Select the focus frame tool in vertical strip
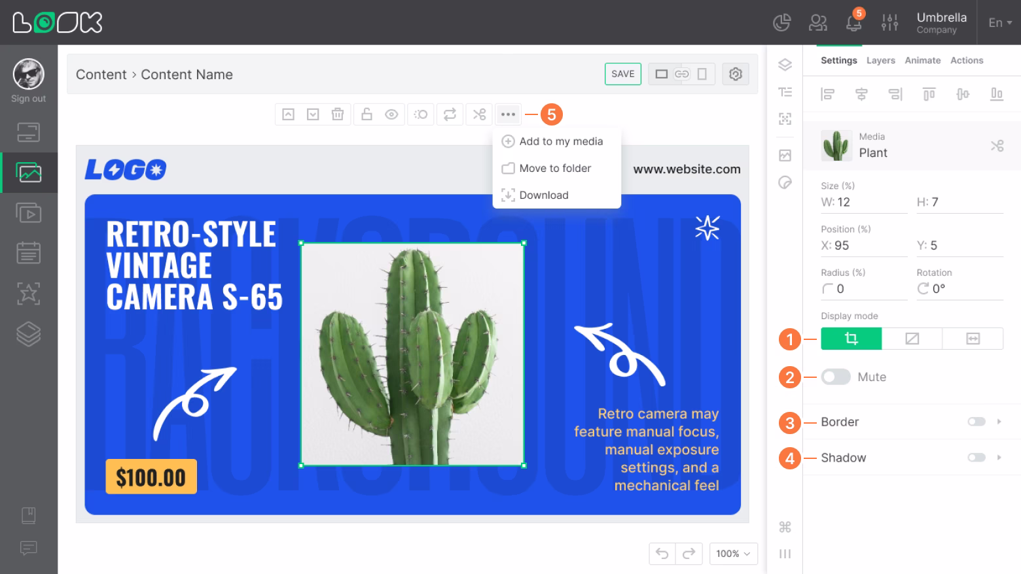This screenshot has width=1021, height=574. 785,119
